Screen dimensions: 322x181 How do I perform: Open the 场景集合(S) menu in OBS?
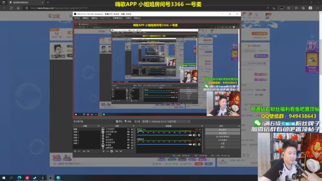point(118,18)
